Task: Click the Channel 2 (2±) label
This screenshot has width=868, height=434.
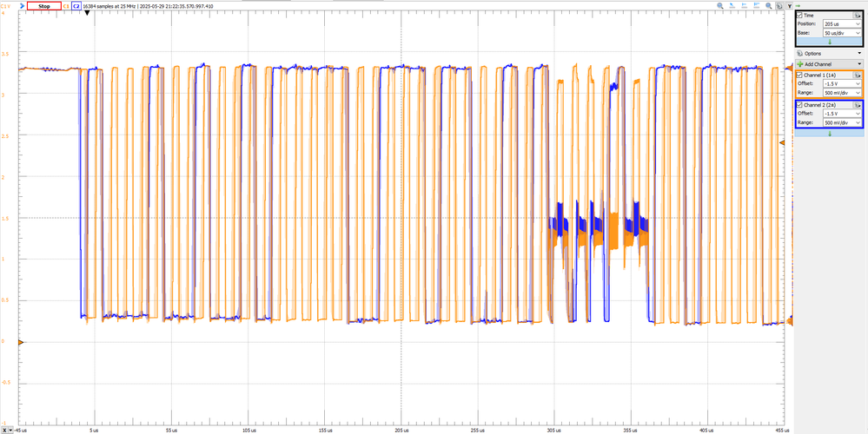Action: click(x=820, y=104)
